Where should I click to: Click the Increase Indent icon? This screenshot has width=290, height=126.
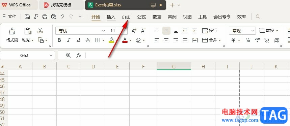(x=194, y=31)
